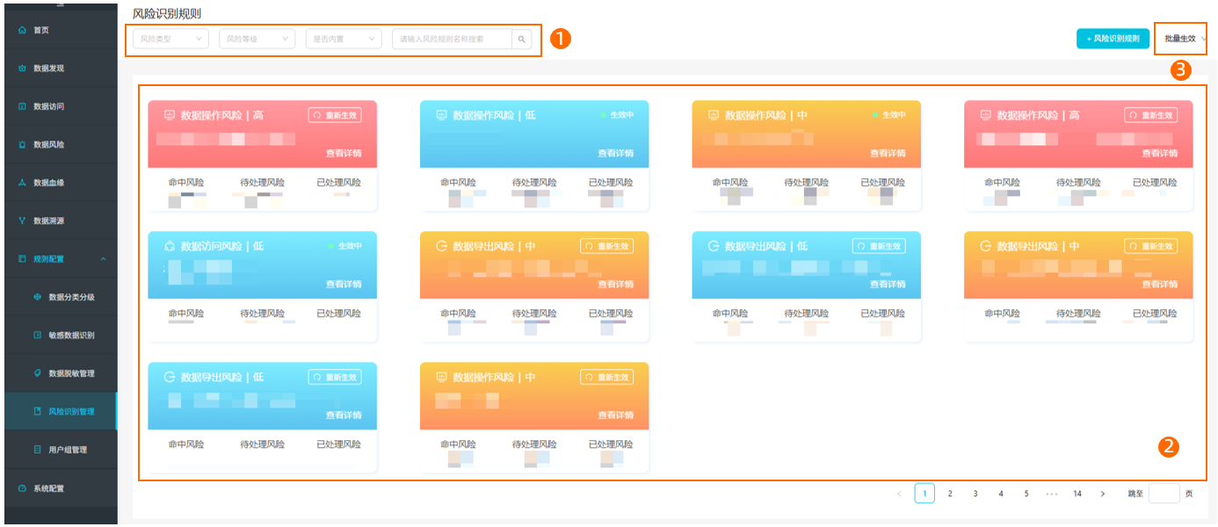The height and width of the screenshot is (527, 1218).
Task: Click 命中风险 on 数据访问风险 | 低 card
Action: click(186, 314)
